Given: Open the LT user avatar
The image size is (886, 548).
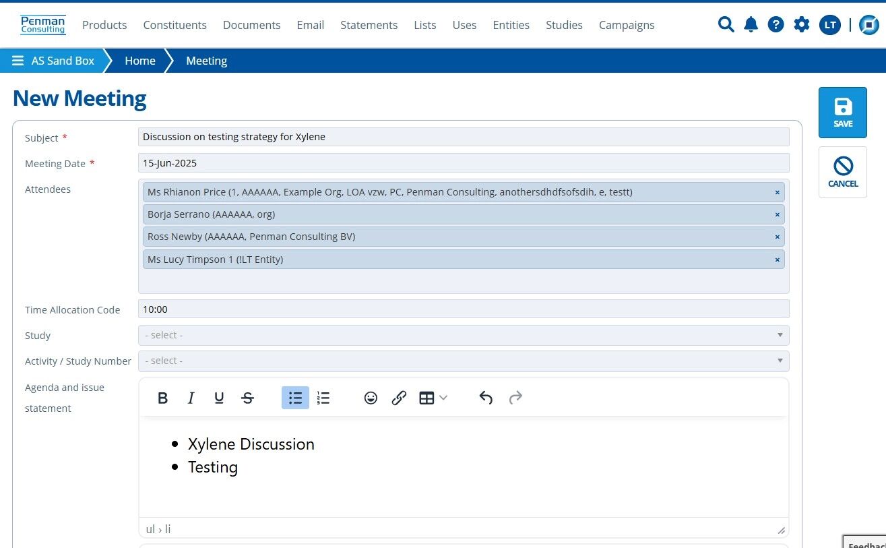Looking at the screenshot, I should pos(830,25).
